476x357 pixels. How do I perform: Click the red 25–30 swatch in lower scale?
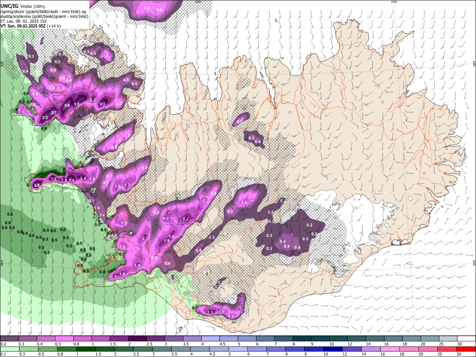point(446,349)
